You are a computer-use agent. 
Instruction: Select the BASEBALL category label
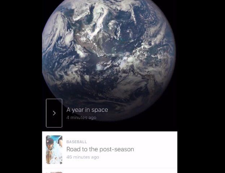76,142
